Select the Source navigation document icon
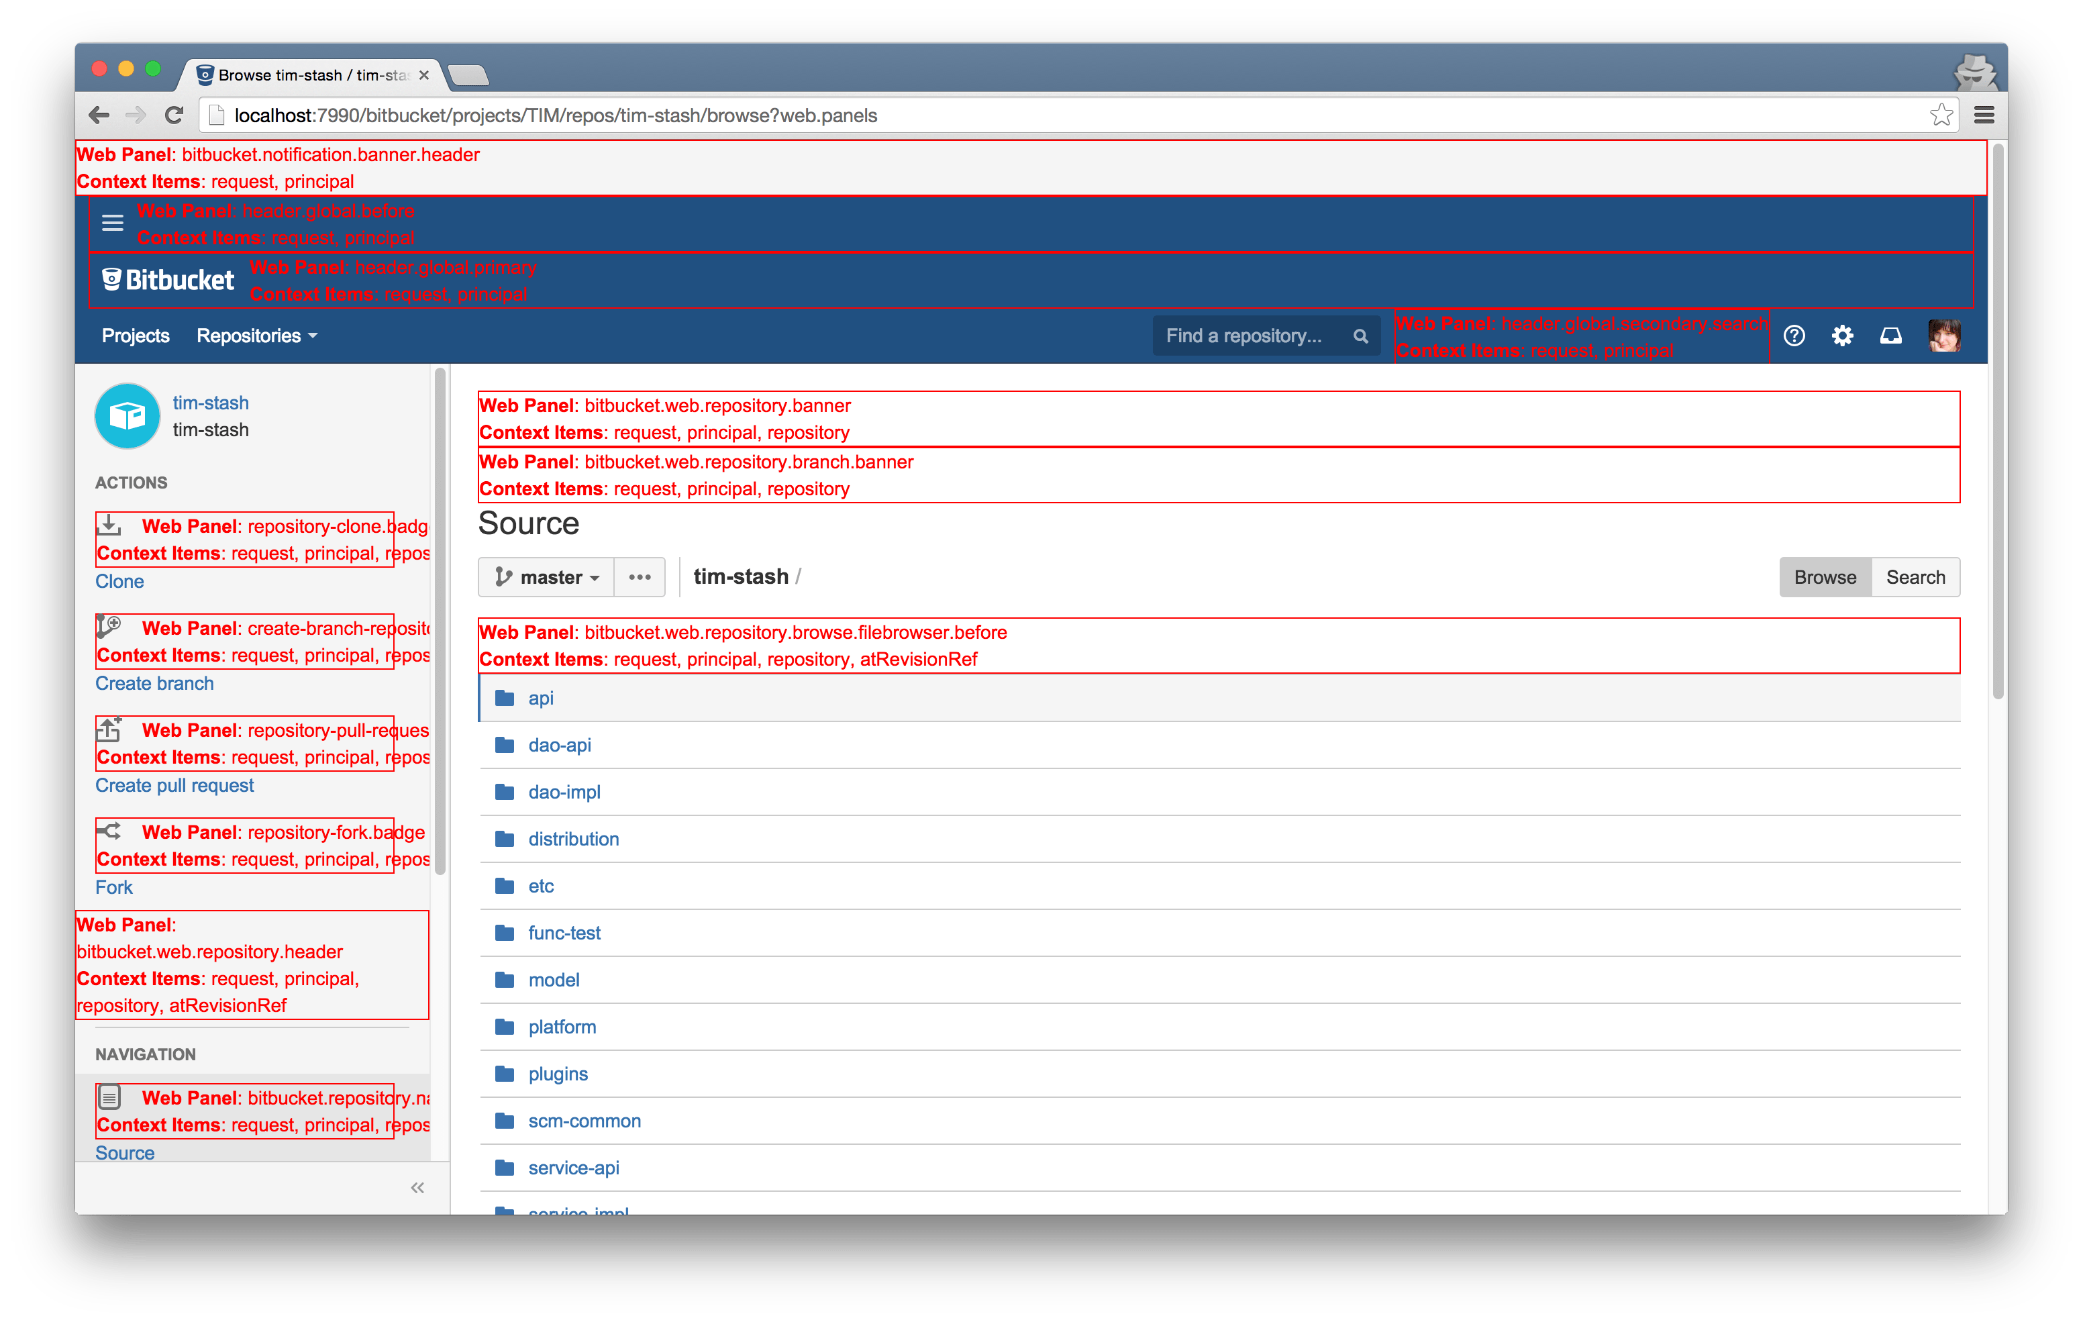The width and height of the screenshot is (2083, 1322). (109, 1097)
